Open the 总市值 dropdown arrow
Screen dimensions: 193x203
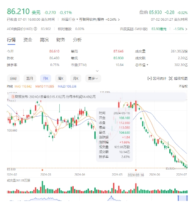tap(147, 65)
